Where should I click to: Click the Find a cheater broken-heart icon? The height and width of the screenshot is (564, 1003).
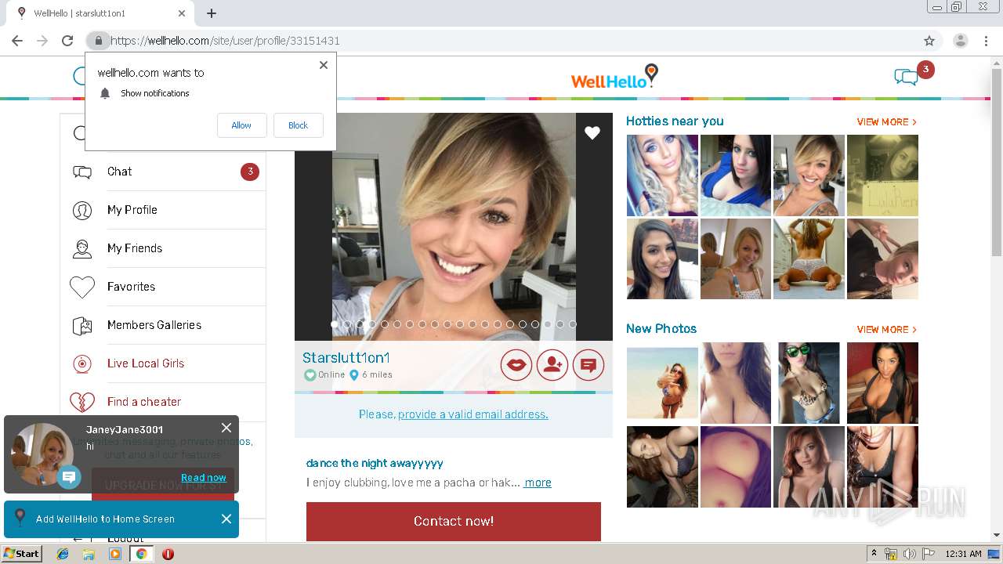(x=82, y=402)
